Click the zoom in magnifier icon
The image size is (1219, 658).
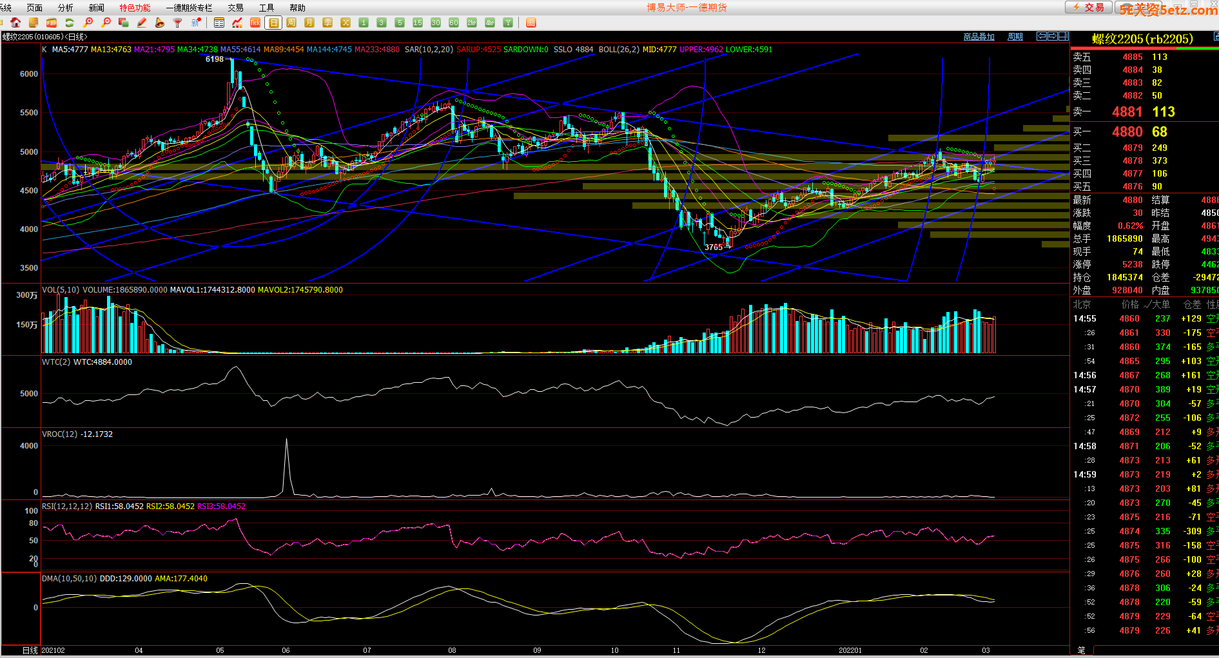(88, 23)
